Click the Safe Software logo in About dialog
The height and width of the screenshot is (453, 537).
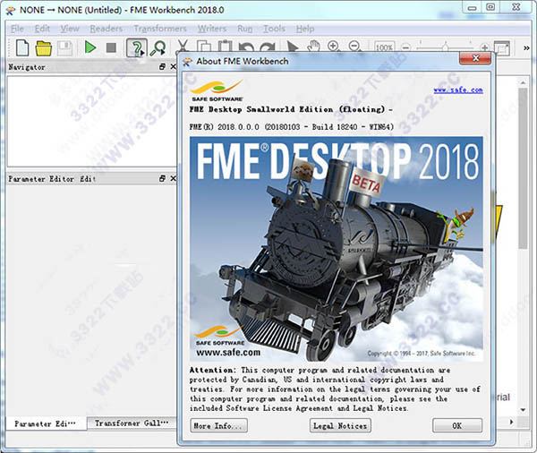[217, 90]
